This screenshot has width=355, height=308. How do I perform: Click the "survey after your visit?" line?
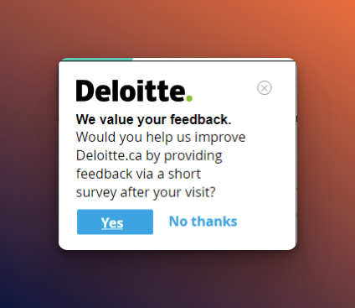point(146,192)
